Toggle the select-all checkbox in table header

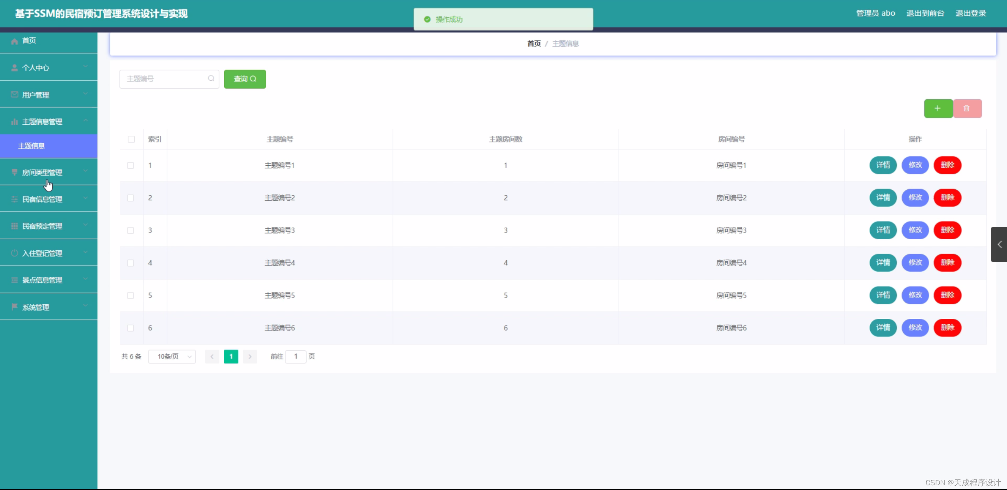click(x=131, y=139)
